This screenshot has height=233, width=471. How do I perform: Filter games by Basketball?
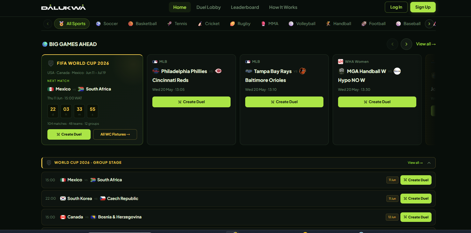[x=142, y=24]
